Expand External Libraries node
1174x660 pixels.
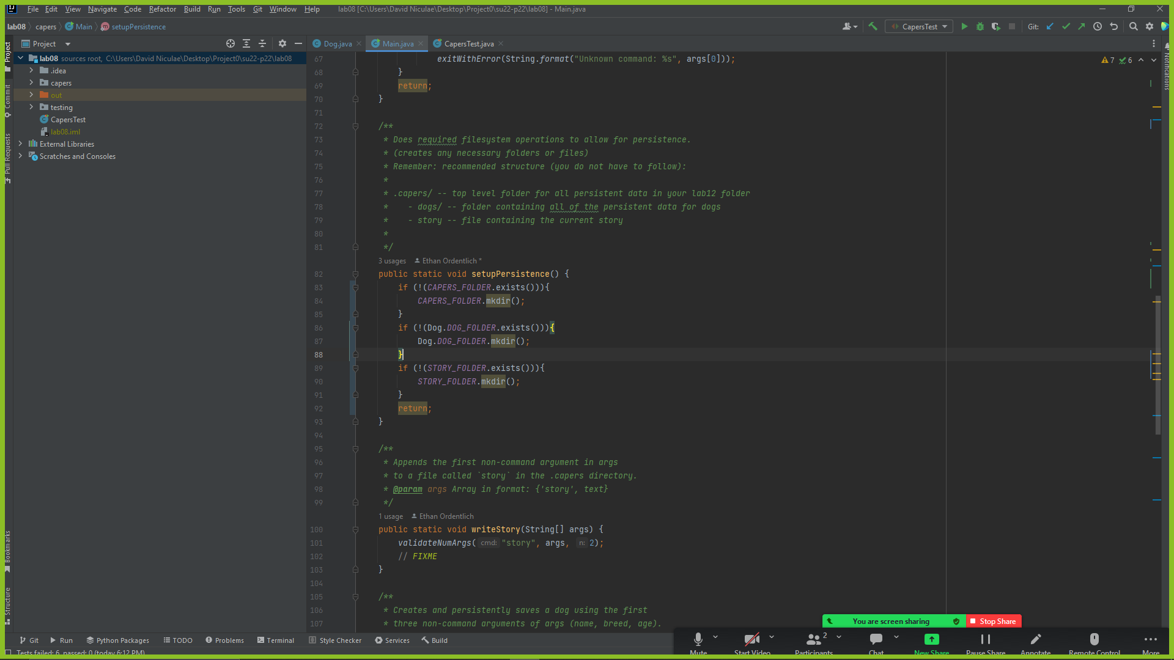[20, 144]
